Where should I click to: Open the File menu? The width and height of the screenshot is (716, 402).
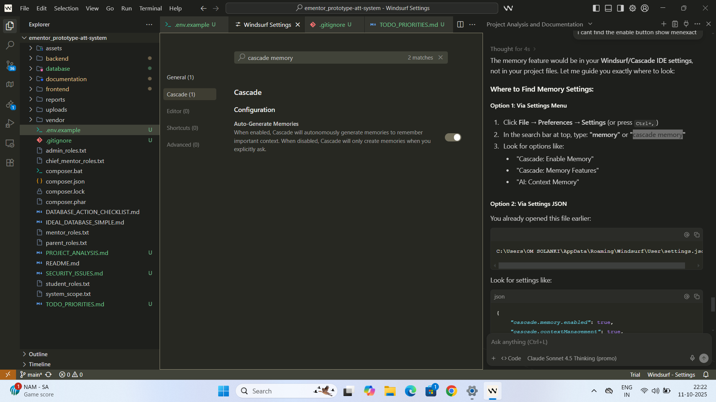click(x=24, y=8)
